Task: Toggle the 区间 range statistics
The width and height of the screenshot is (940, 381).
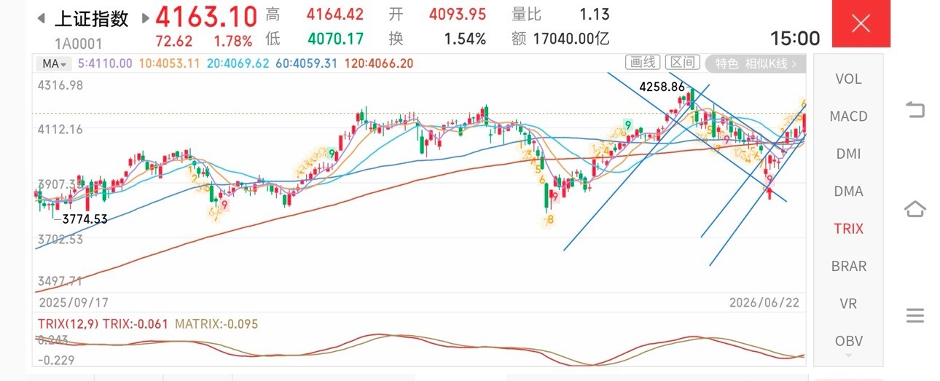Action: tap(683, 63)
